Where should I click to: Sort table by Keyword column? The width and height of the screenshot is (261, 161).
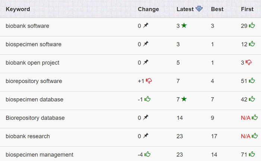18,9
